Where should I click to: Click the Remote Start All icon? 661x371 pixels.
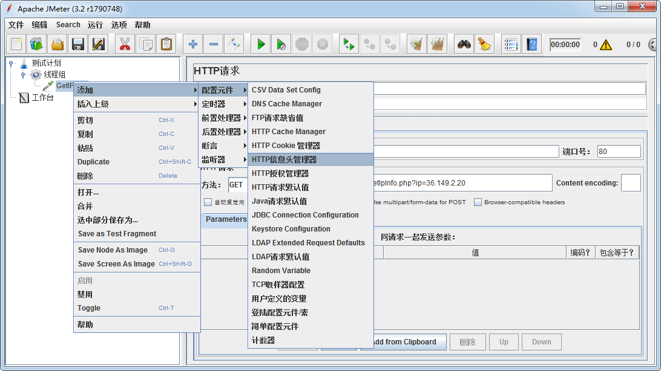(349, 44)
